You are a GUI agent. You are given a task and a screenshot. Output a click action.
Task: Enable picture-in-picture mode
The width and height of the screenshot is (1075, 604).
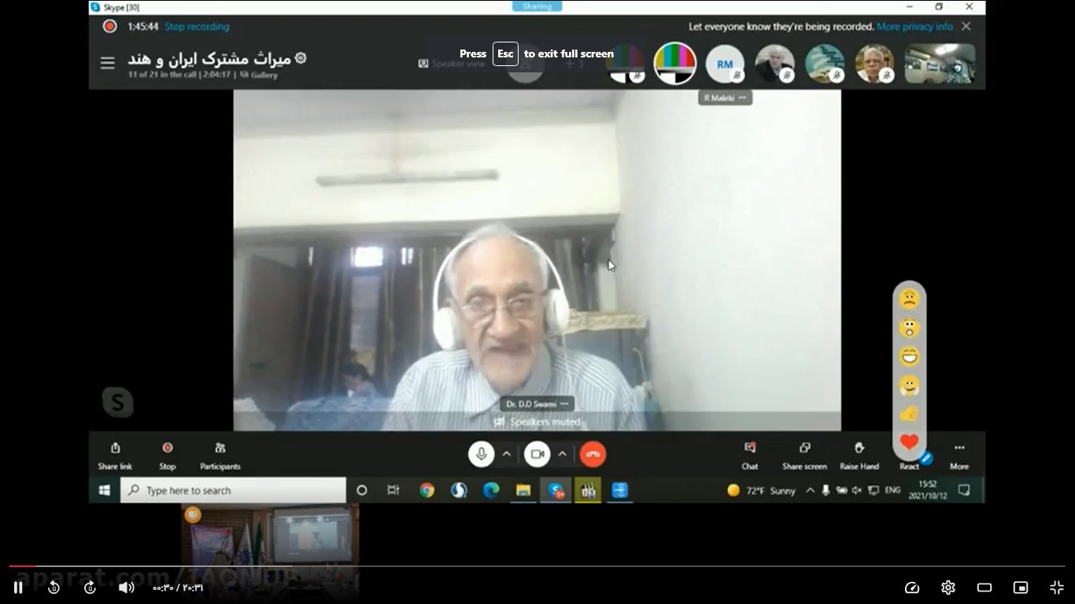1021,587
